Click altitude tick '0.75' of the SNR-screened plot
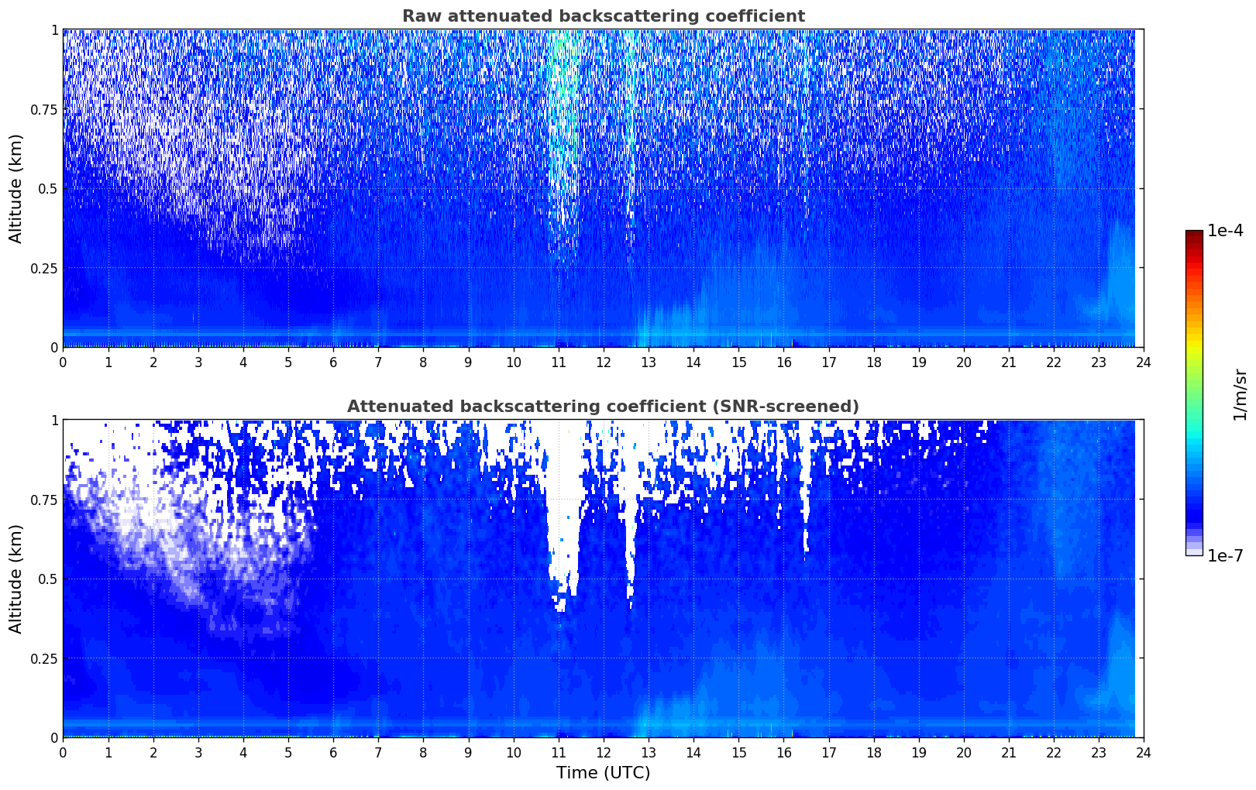This screenshot has width=1256, height=790. [x=44, y=500]
